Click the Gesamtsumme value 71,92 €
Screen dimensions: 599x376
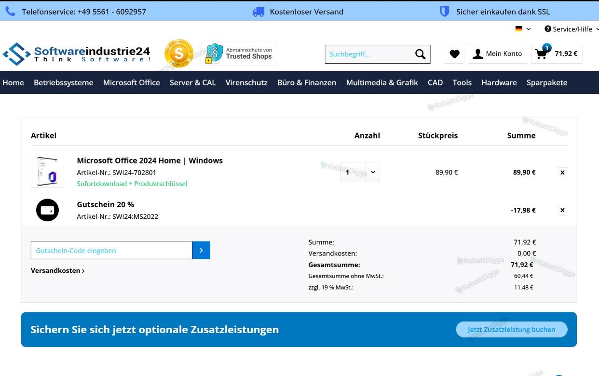522,265
